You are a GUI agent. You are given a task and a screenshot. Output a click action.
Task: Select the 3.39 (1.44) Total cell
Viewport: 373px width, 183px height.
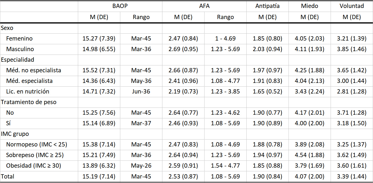coord(352,176)
